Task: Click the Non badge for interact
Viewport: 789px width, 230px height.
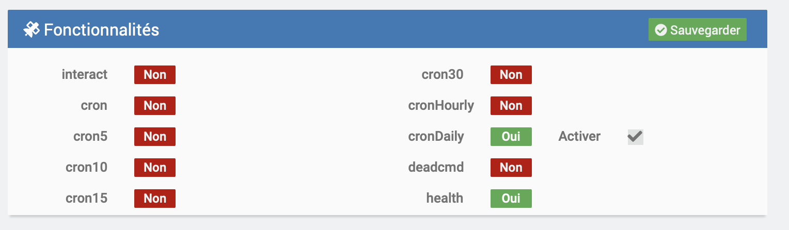Action: click(x=155, y=75)
